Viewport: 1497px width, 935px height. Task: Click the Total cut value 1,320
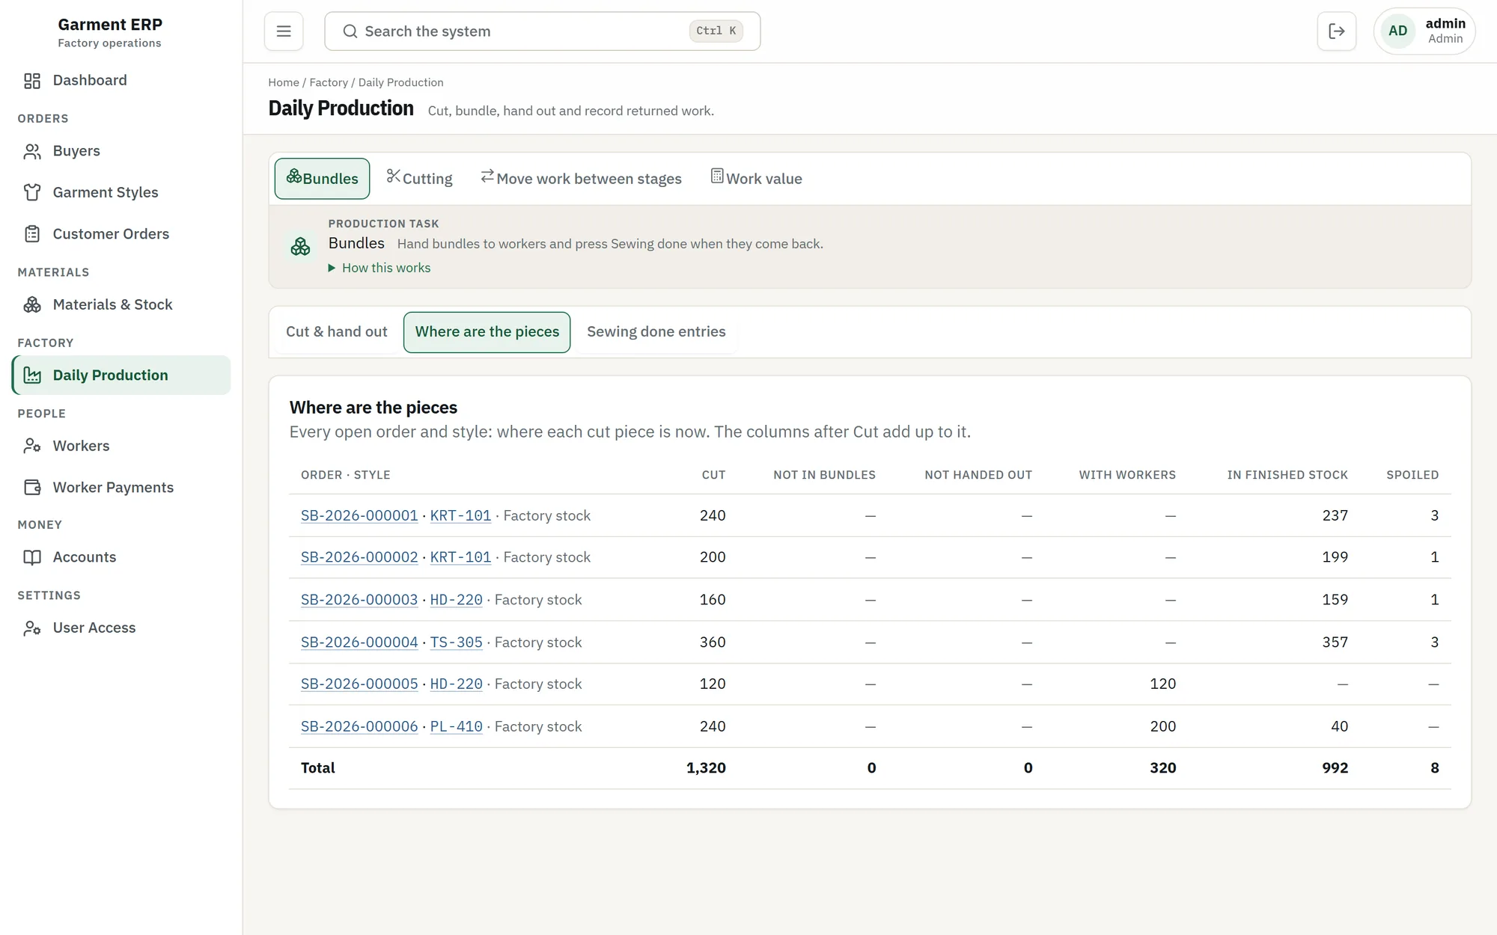(706, 768)
